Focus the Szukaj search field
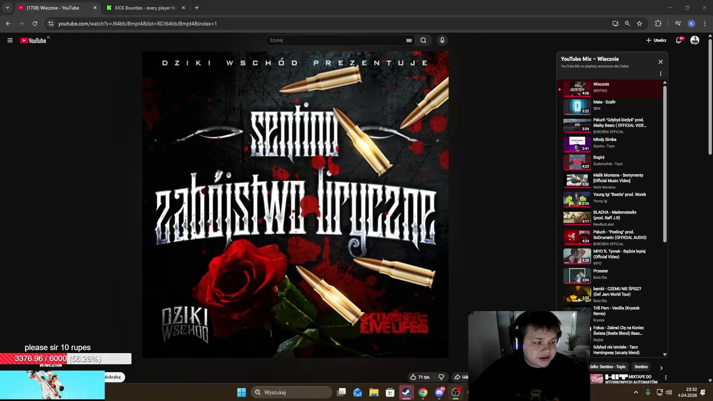Viewport: 713px width, 401px height. coord(337,40)
